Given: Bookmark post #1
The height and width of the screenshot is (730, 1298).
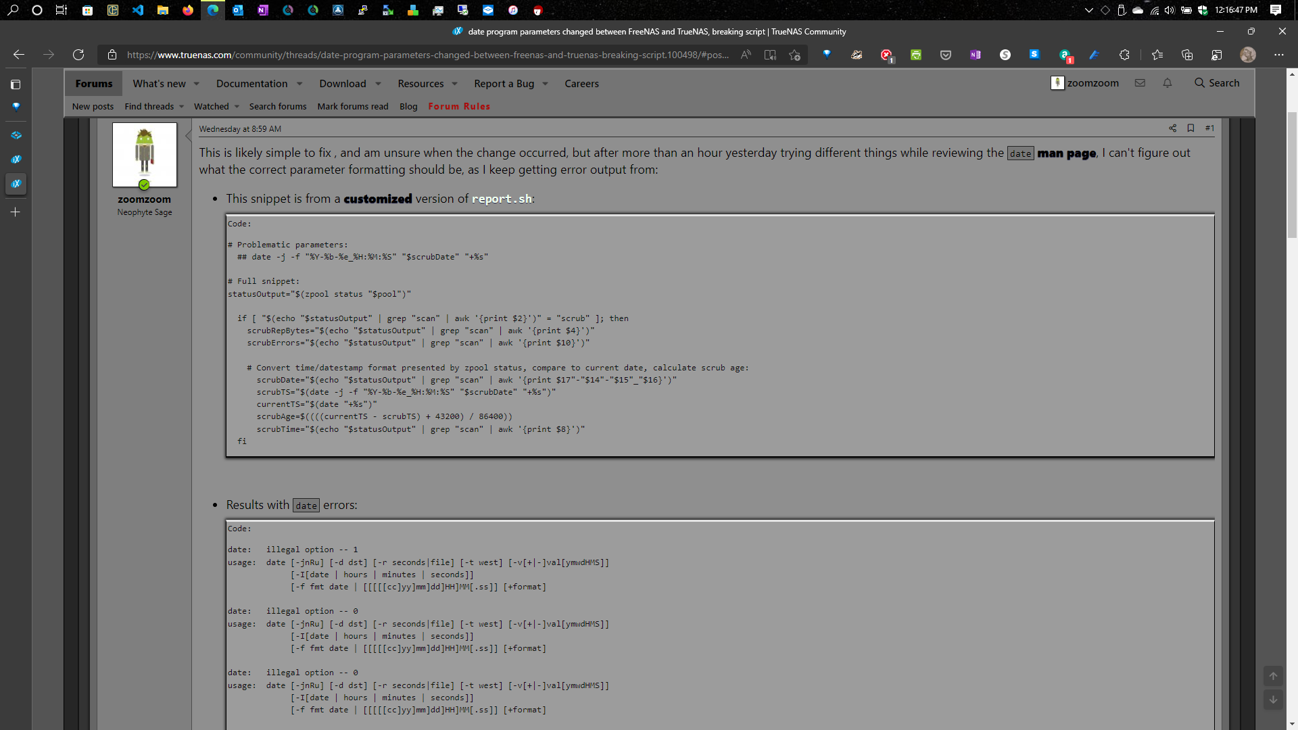Looking at the screenshot, I should pyautogui.click(x=1191, y=128).
